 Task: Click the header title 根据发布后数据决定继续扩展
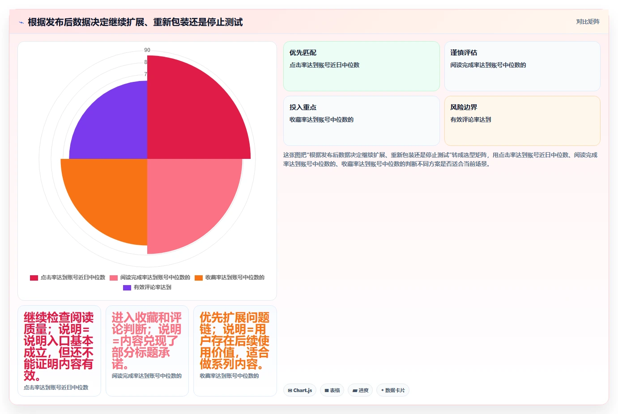point(135,22)
